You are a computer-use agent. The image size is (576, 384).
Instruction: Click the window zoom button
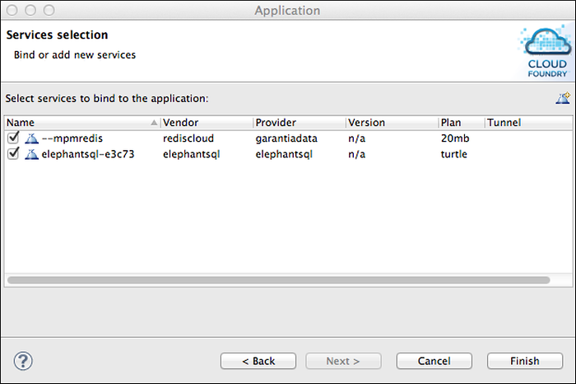click(x=49, y=10)
